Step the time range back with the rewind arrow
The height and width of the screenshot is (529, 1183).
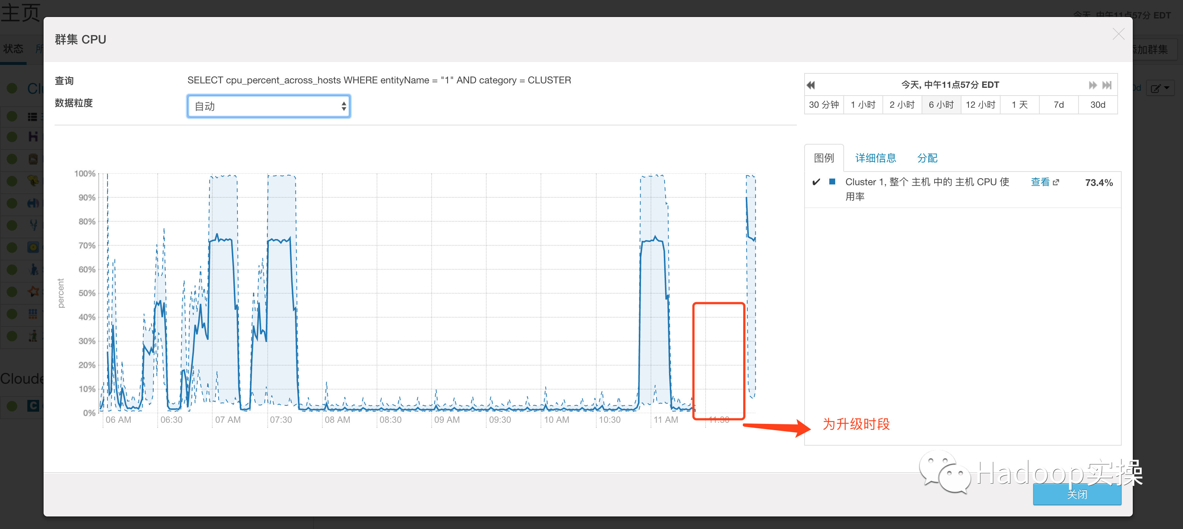tap(811, 85)
